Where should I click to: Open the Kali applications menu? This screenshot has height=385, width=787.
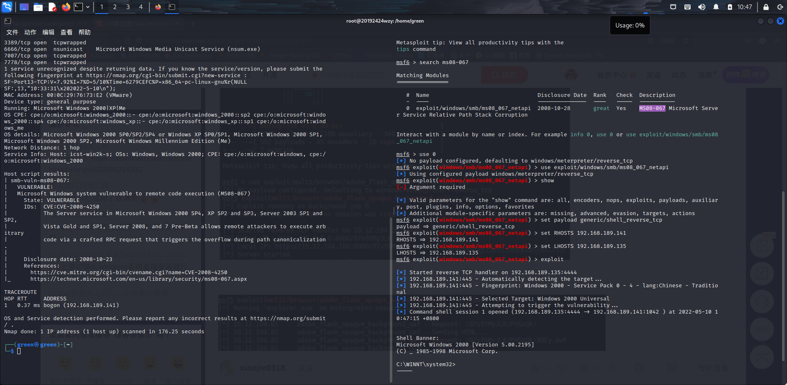7,7
